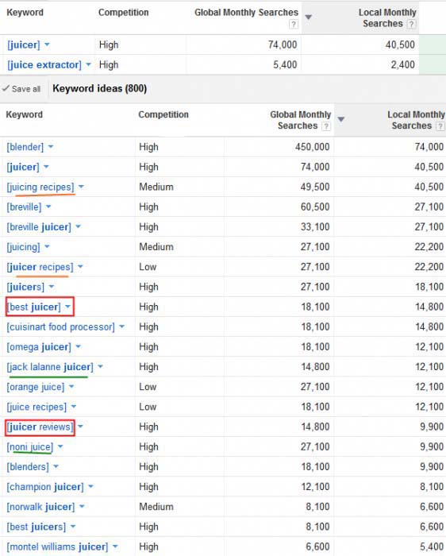Click the sort arrow in top Global Monthly Searches header
The width and height of the screenshot is (446, 556).
coord(309,17)
